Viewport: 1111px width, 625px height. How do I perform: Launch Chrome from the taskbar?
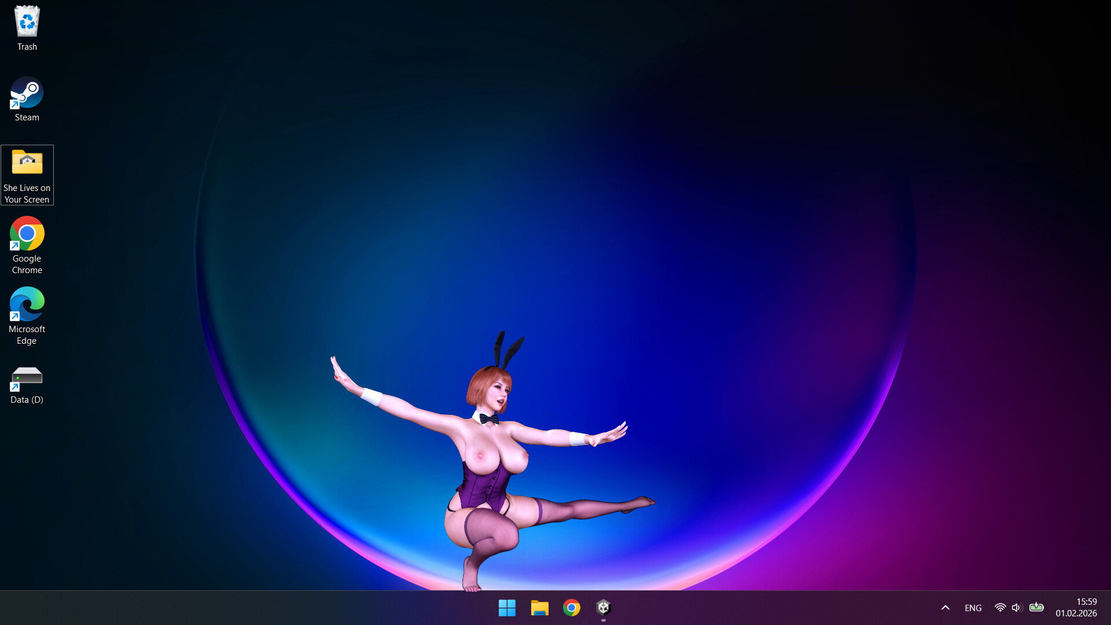coord(572,608)
